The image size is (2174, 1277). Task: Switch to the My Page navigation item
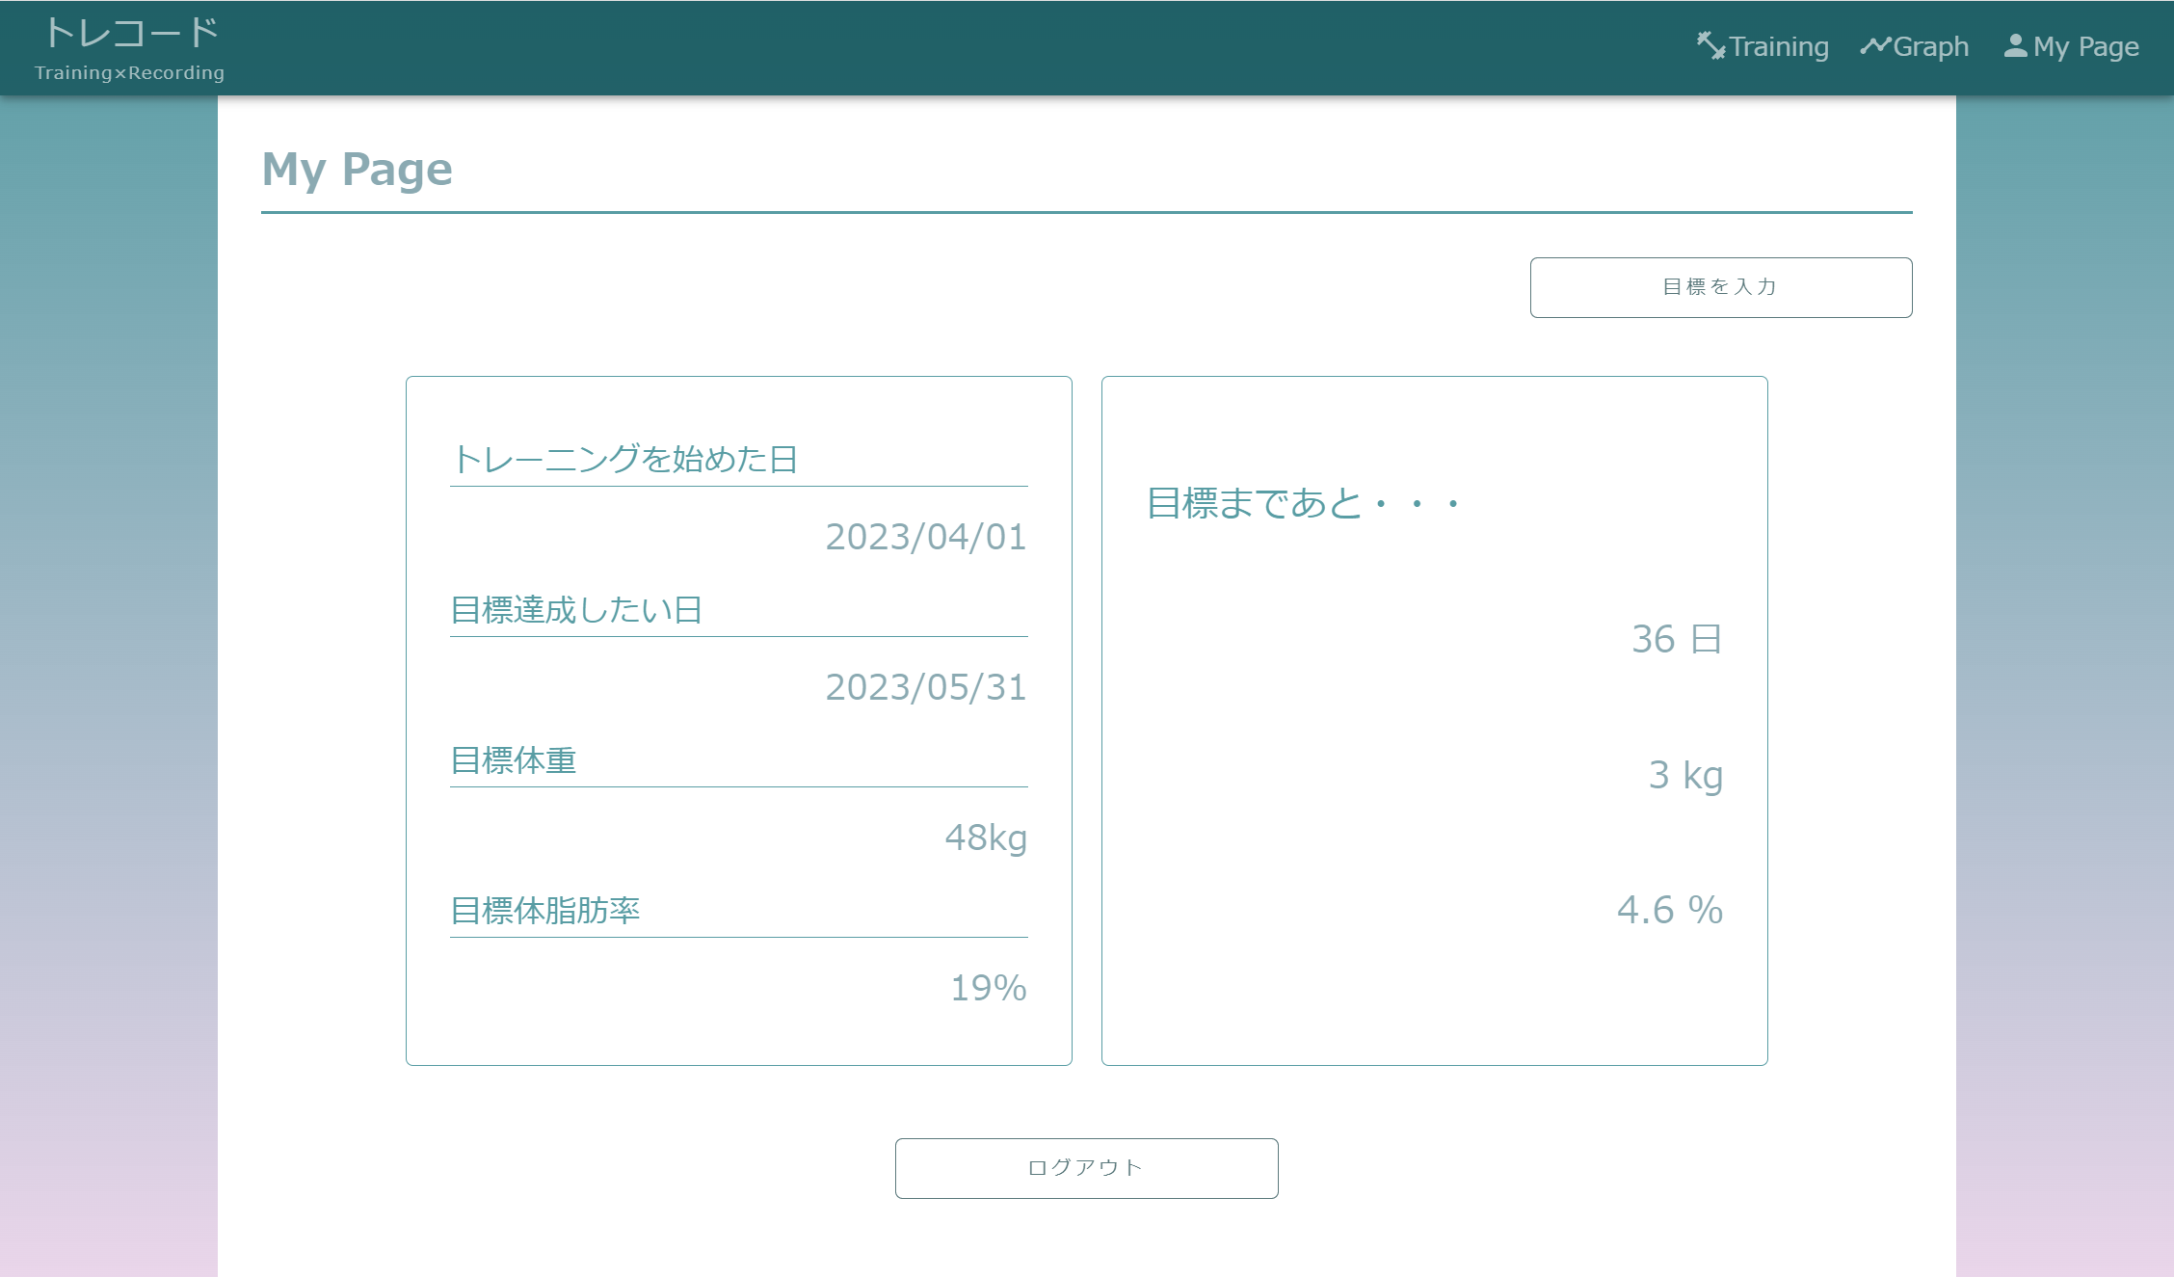click(x=2083, y=45)
